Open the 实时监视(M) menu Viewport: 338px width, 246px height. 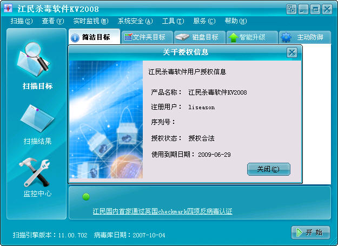[91, 21]
